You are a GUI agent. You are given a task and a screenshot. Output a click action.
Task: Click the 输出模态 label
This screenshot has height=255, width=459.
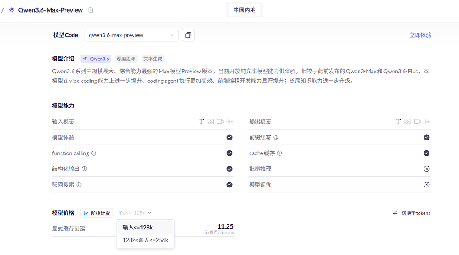coord(260,122)
